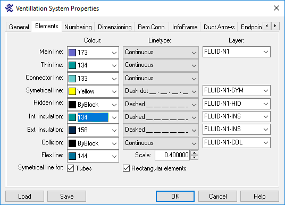The height and width of the screenshot is (205, 285).
Task: Expand the Hidden line colour dropdown
Action: tap(114, 105)
